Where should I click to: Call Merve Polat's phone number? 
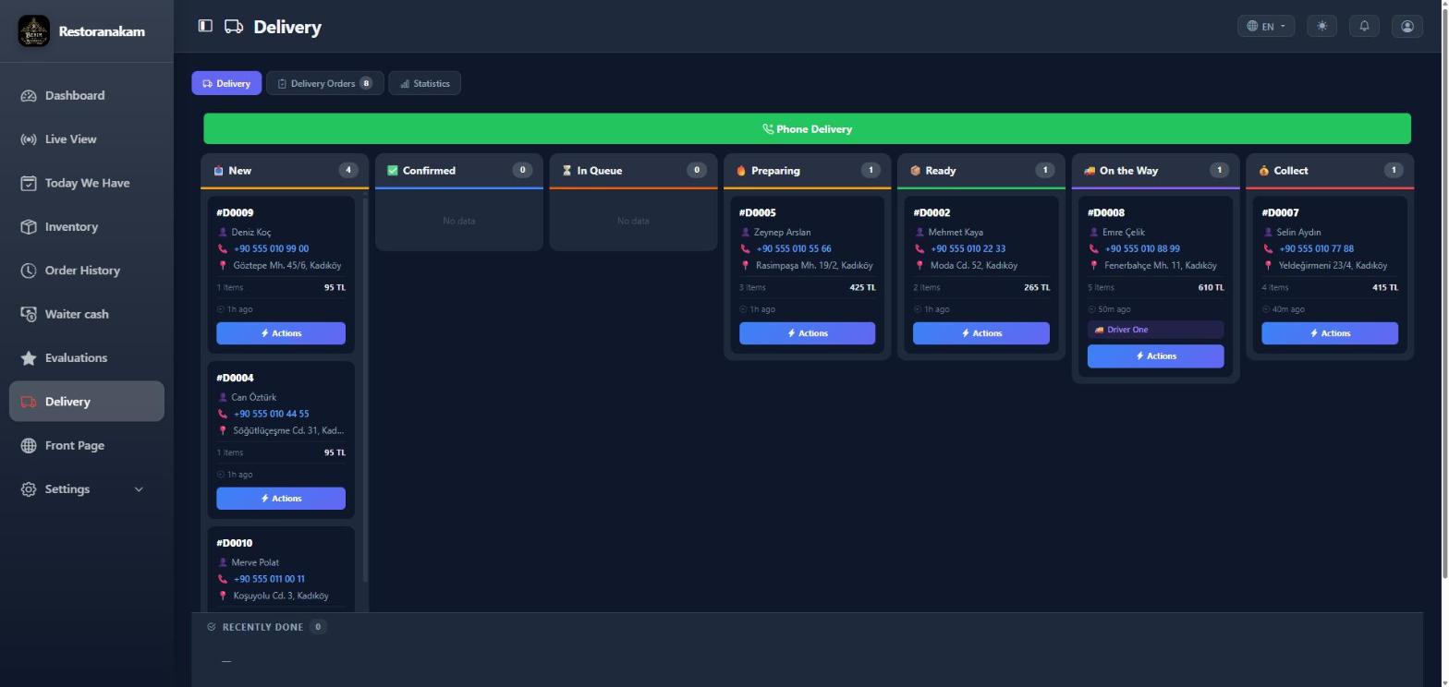pyautogui.click(x=269, y=579)
